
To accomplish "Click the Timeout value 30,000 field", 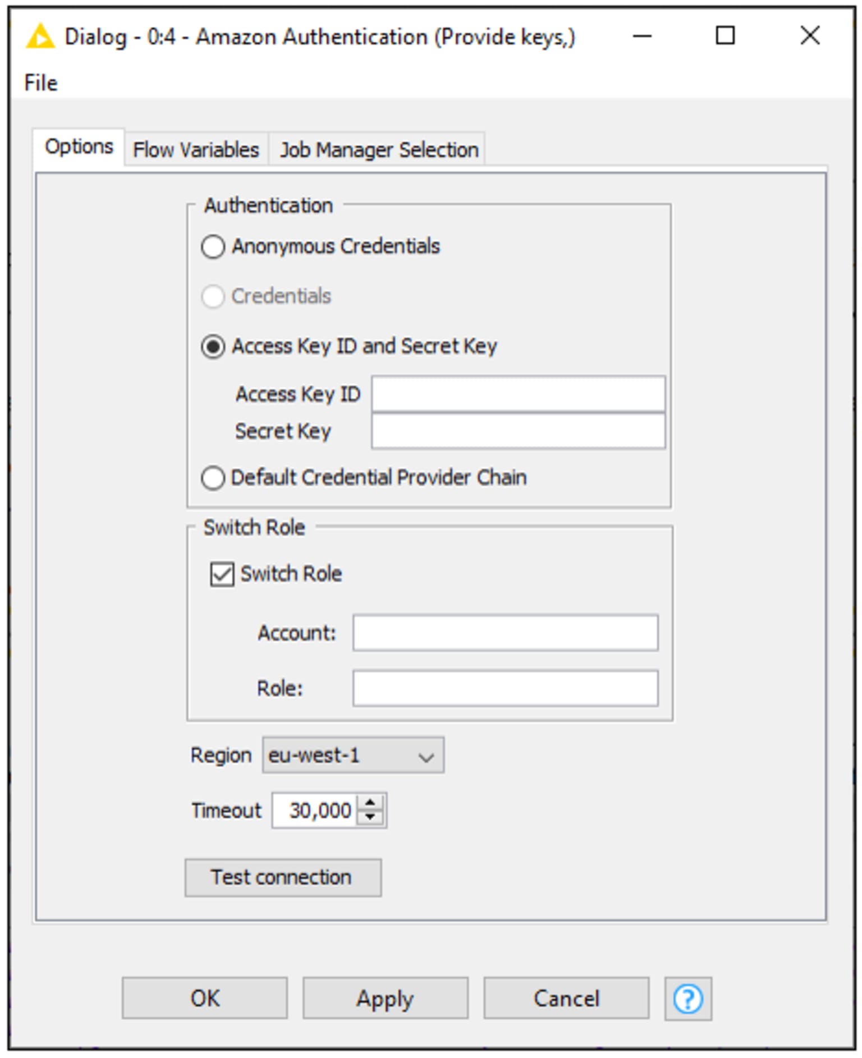I will 315,810.
